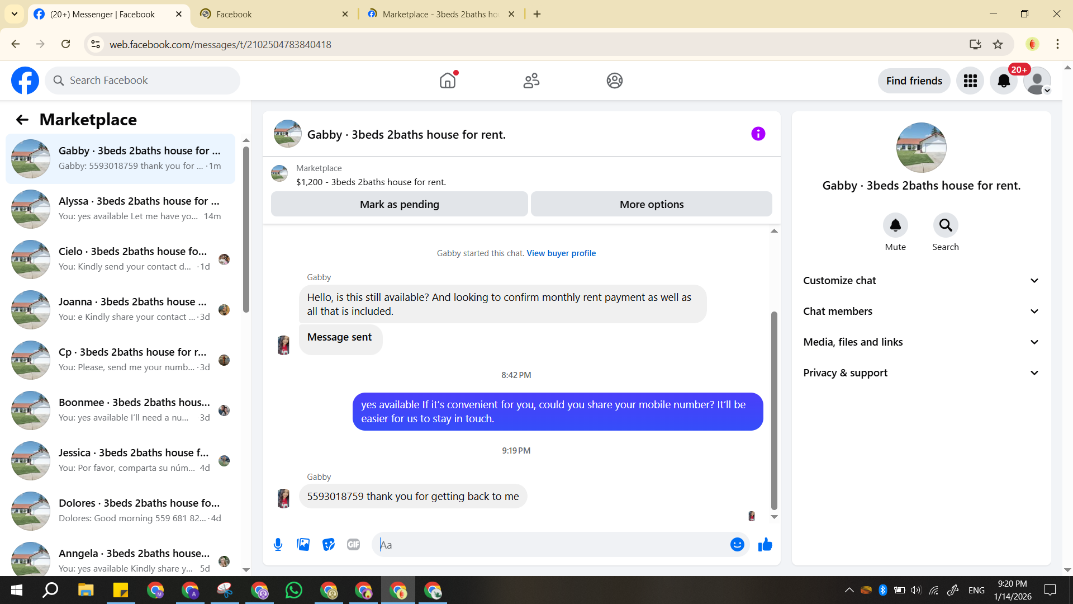Open the Facebook apps grid menu
1073x604 pixels.
tap(970, 81)
